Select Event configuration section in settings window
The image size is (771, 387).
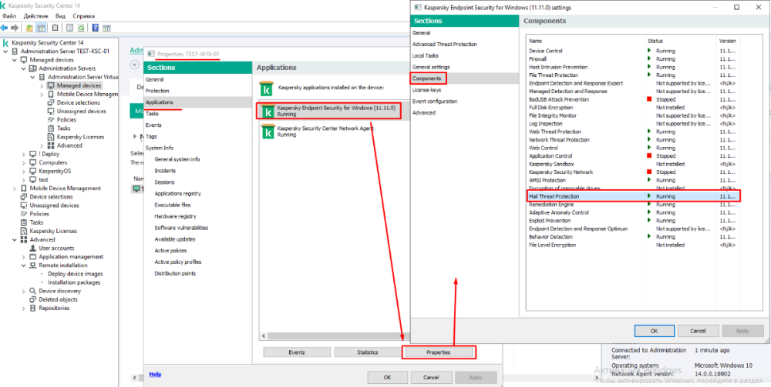click(x=435, y=101)
